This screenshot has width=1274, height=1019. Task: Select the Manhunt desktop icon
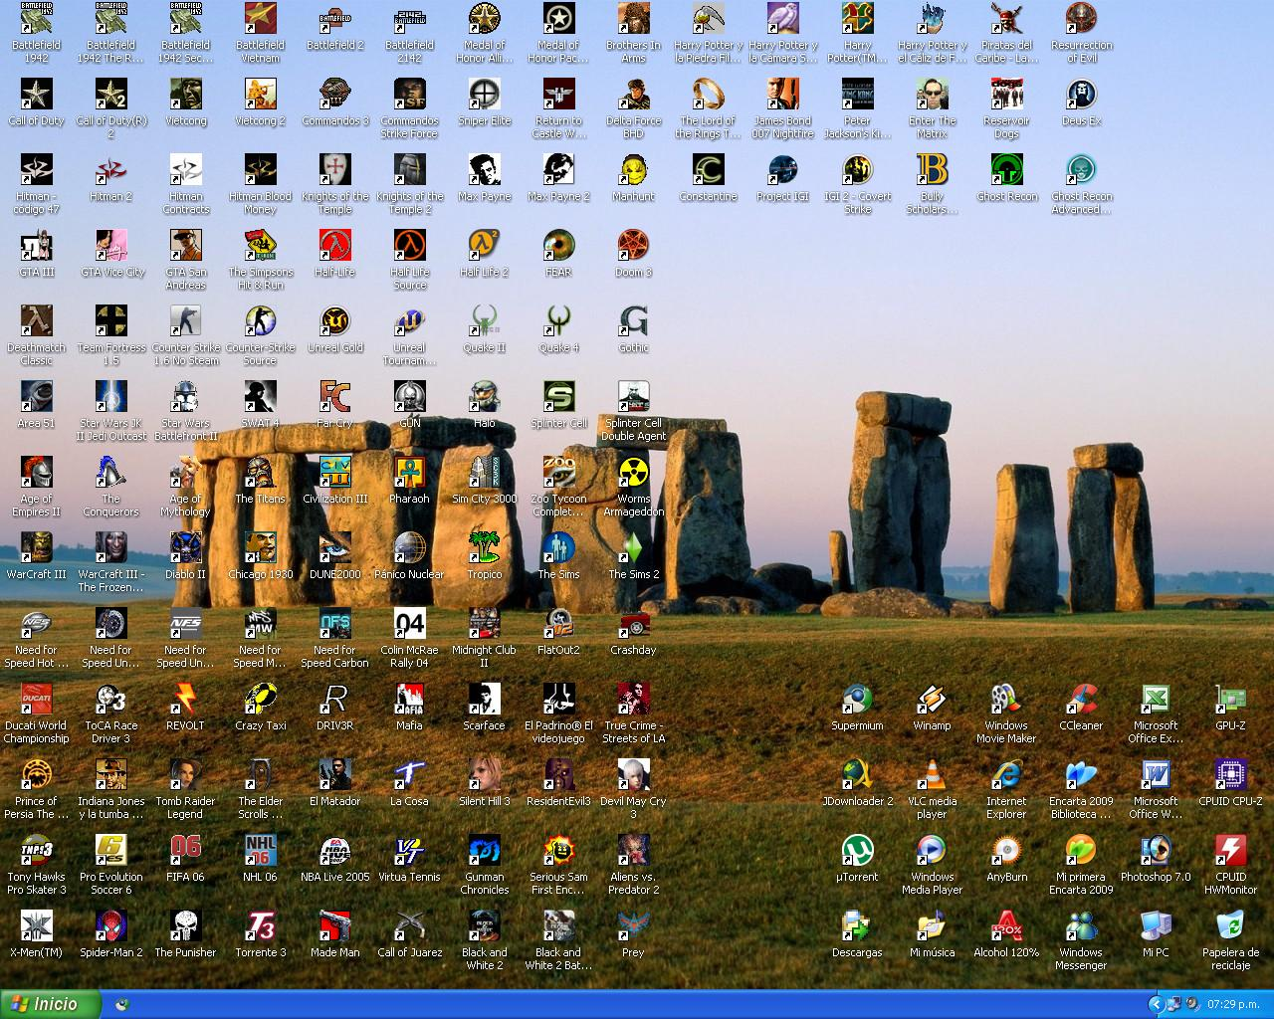click(634, 179)
